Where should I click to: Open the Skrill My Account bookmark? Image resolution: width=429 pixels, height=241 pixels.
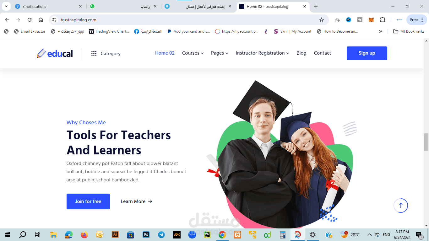[292, 31]
